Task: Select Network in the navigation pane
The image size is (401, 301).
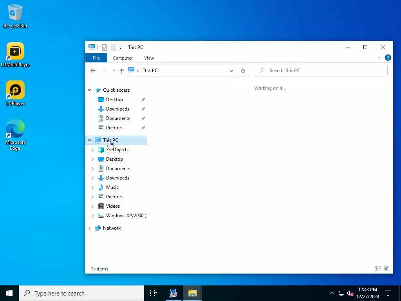Action: pos(112,228)
